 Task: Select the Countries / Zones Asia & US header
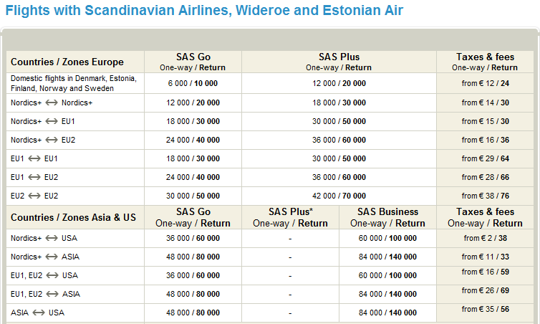tap(73, 217)
